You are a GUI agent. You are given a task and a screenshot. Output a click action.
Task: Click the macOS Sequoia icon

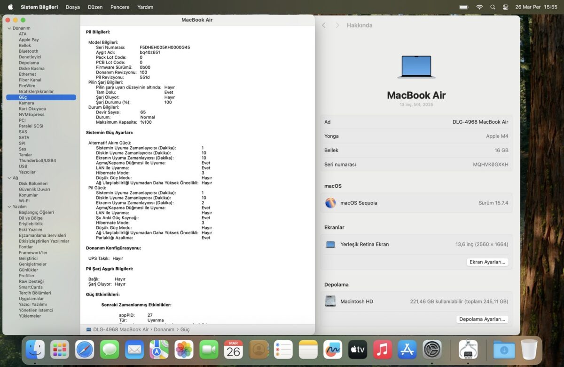(x=330, y=203)
